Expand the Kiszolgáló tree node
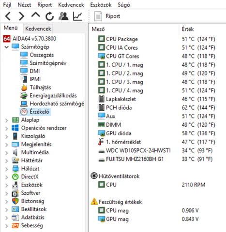Screen dimensions: 226x232 (7, 136)
